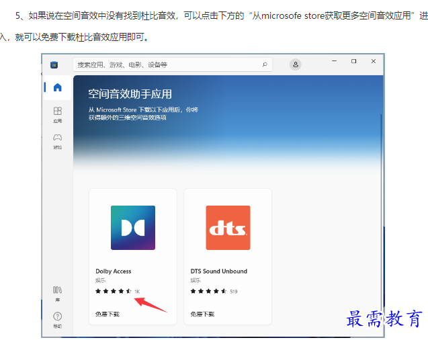Click the 娱乐 category under Dolby Access
The image size is (428, 340).
(100, 280)
